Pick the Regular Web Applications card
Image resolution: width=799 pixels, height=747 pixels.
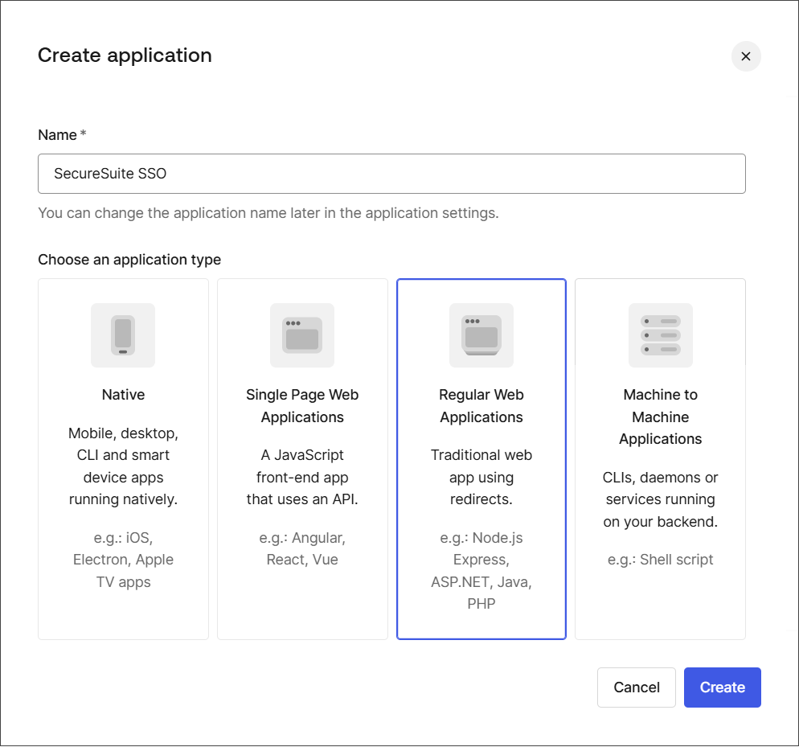481,459
